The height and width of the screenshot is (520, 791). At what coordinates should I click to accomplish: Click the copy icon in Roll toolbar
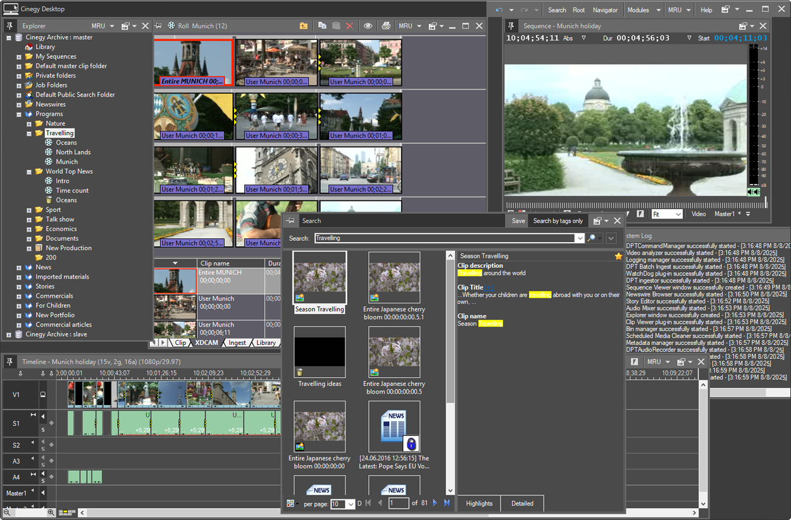(322, 26)
